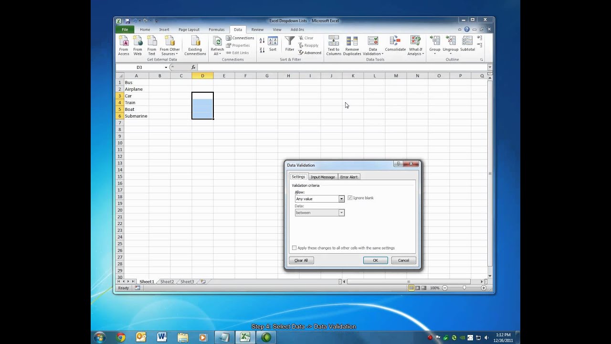Open Advanced filter options
Screen dimensions: 611x344
(309, 53)
